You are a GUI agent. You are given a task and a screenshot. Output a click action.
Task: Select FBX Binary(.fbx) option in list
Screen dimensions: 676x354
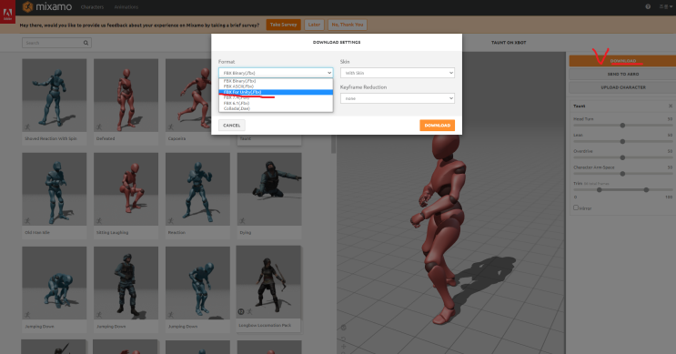tap(276, 81)
